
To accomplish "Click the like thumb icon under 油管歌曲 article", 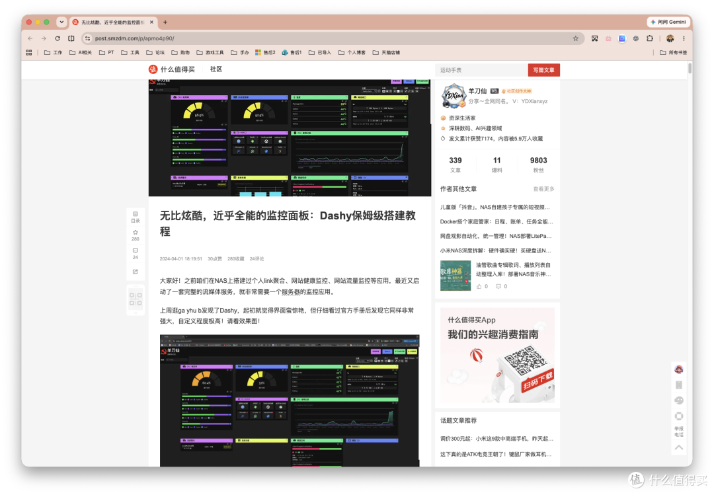I will 479,286.
